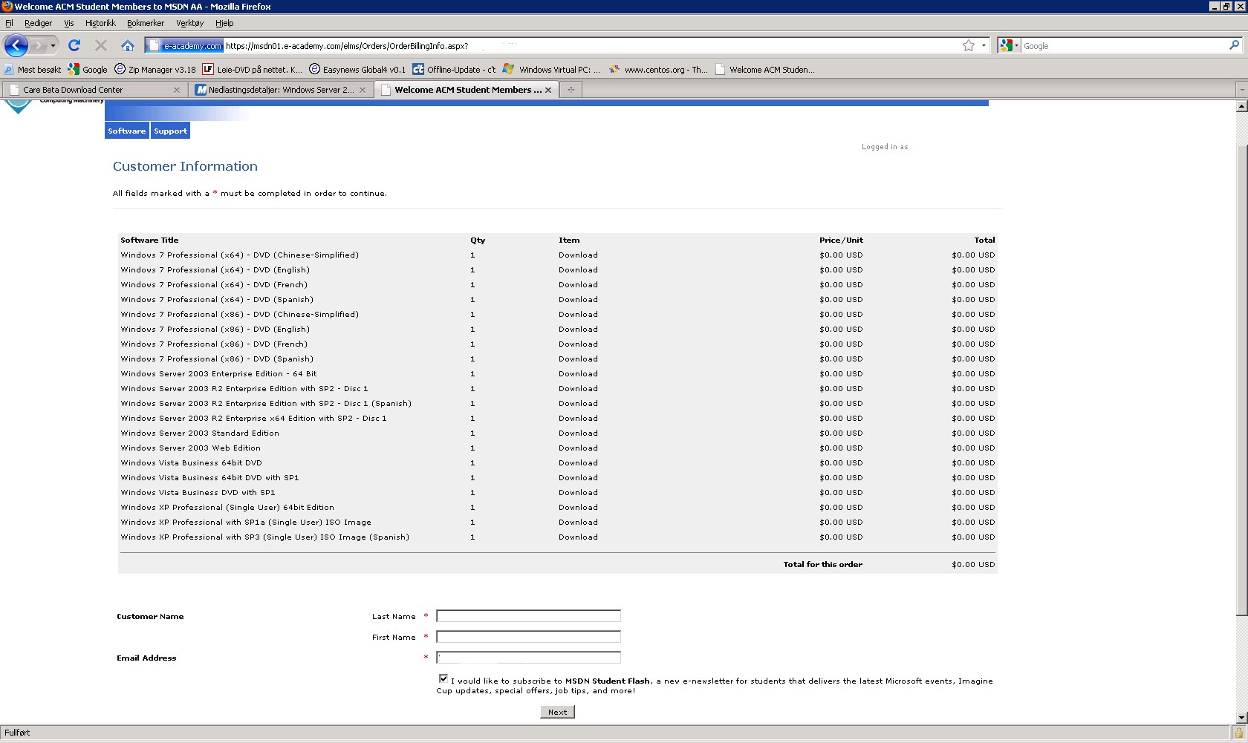Click the vertical scrollbar up arrow

point(1241,106)
